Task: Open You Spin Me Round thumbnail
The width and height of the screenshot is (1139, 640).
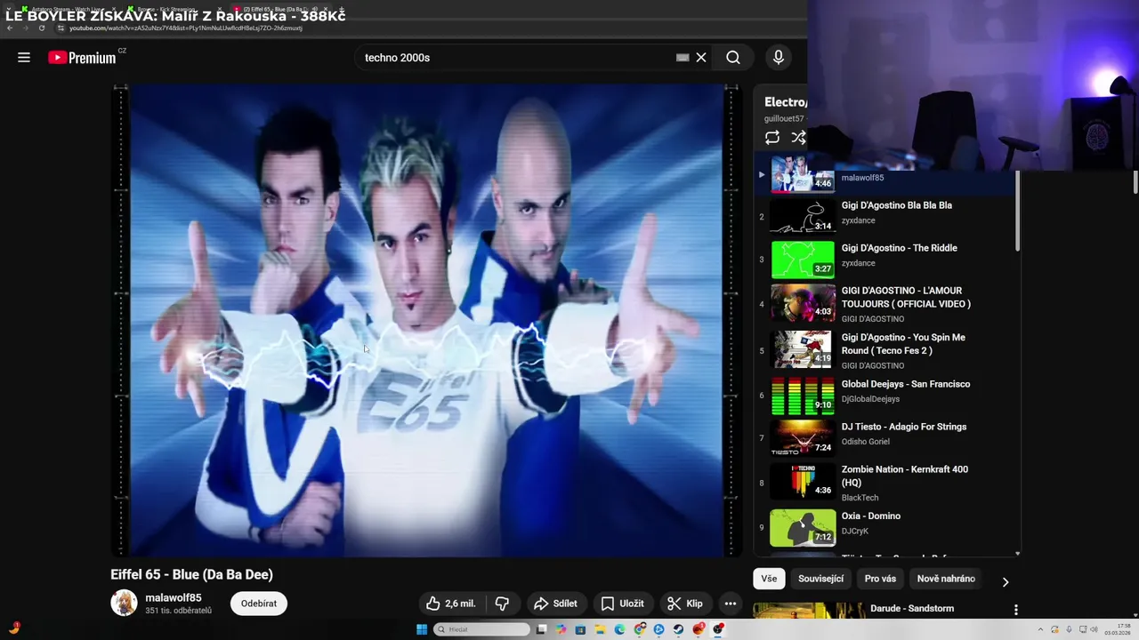Action: (803, 349)
